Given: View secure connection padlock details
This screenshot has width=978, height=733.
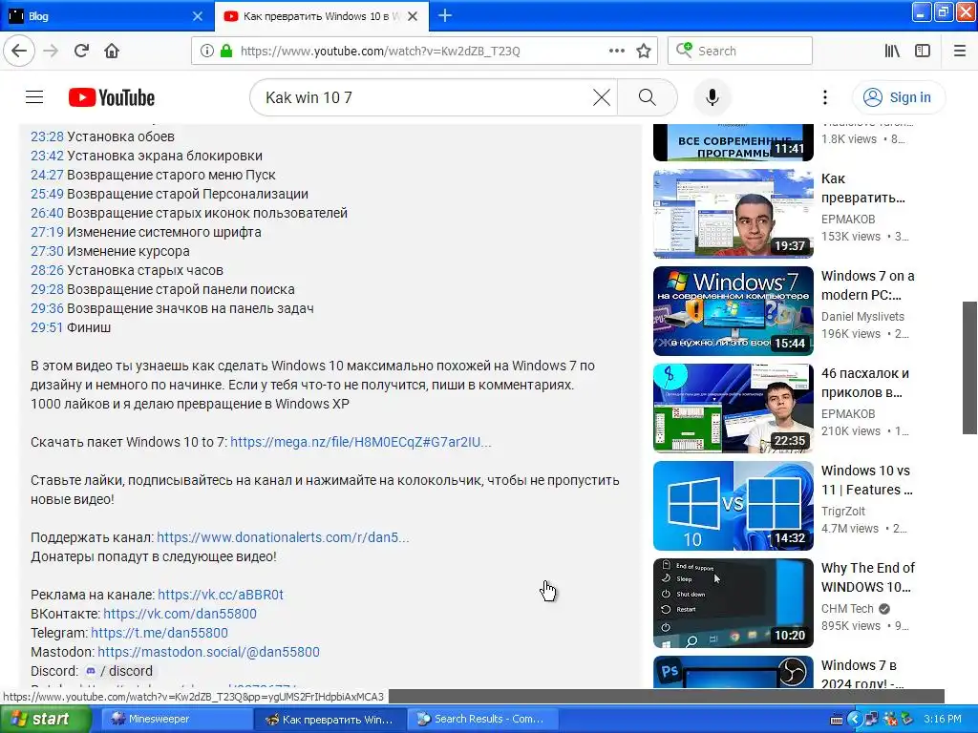Looking at the screenshot, I should coord(225,51).
